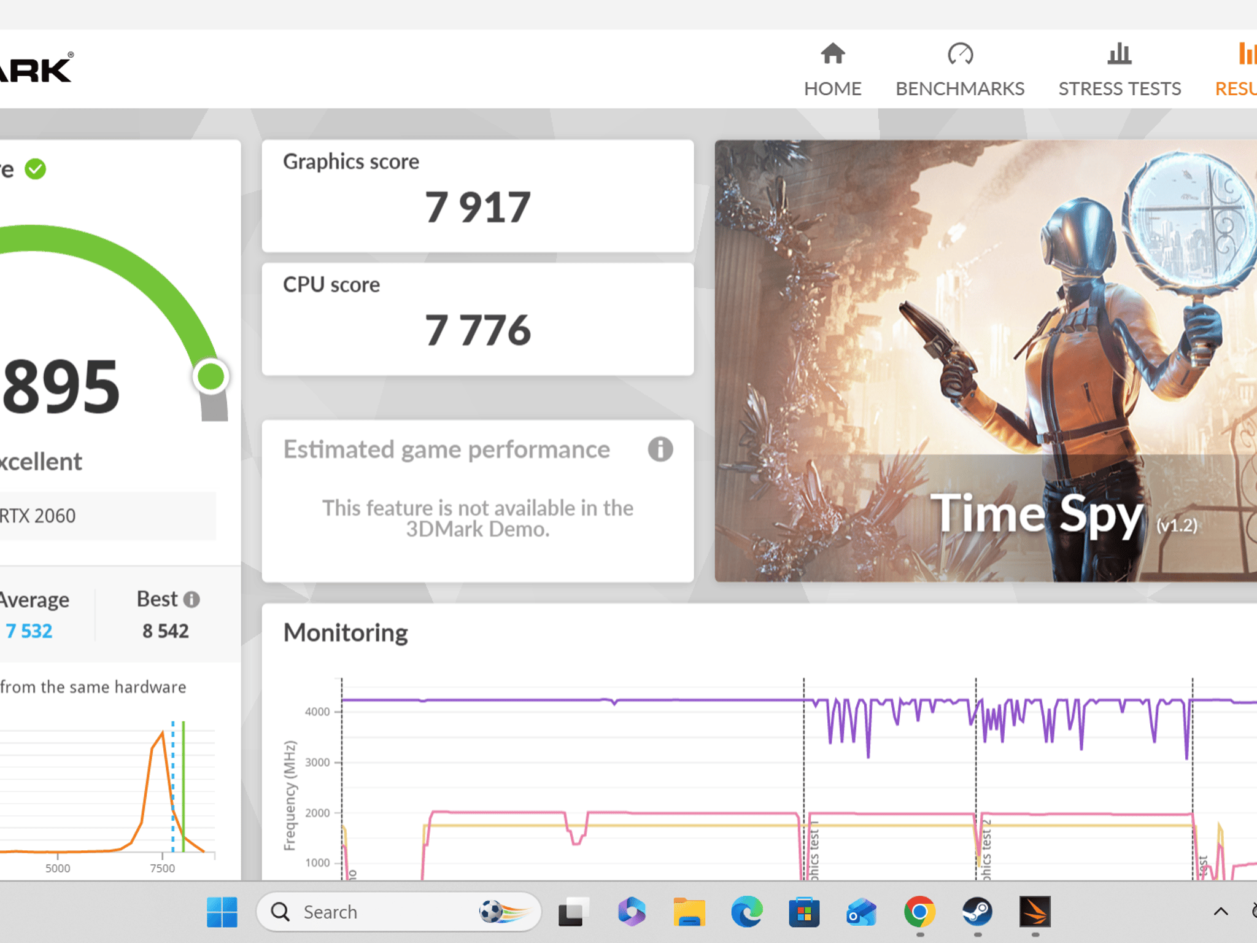Launch Copilot from the taskbar
Image resolution: width=1257 pixels, height=943 pixels.
[x=632, y=912]
